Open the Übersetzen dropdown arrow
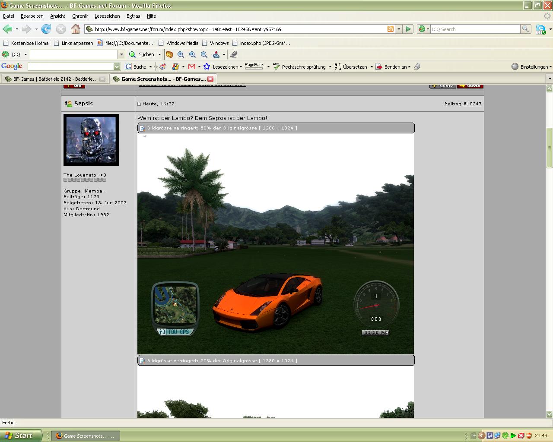This screenshot has height=442, width=553. click(x=372, y=67)
